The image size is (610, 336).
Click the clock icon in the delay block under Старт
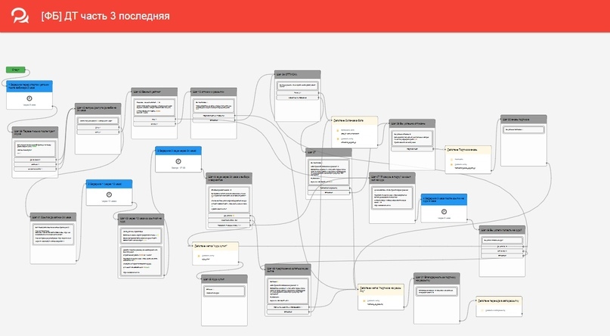(29, 98)
